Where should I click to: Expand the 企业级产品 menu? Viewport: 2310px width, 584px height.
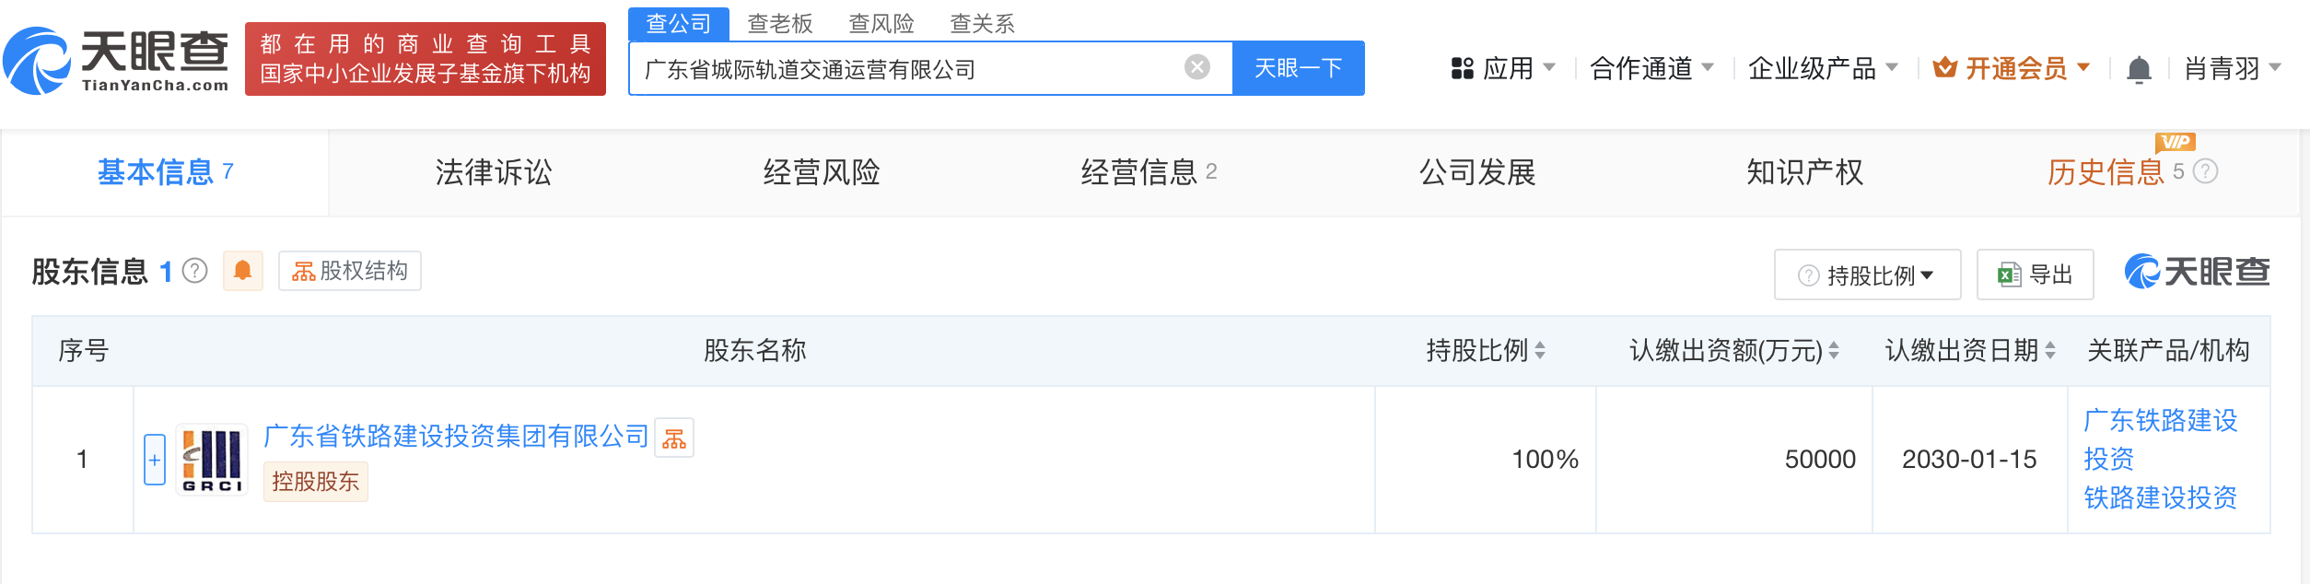point(1822,68)
